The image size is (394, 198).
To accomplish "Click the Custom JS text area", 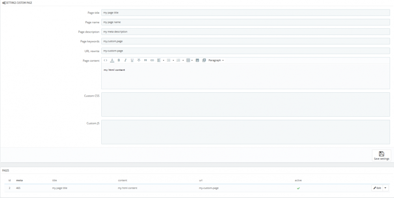I will tap(245, 132).
